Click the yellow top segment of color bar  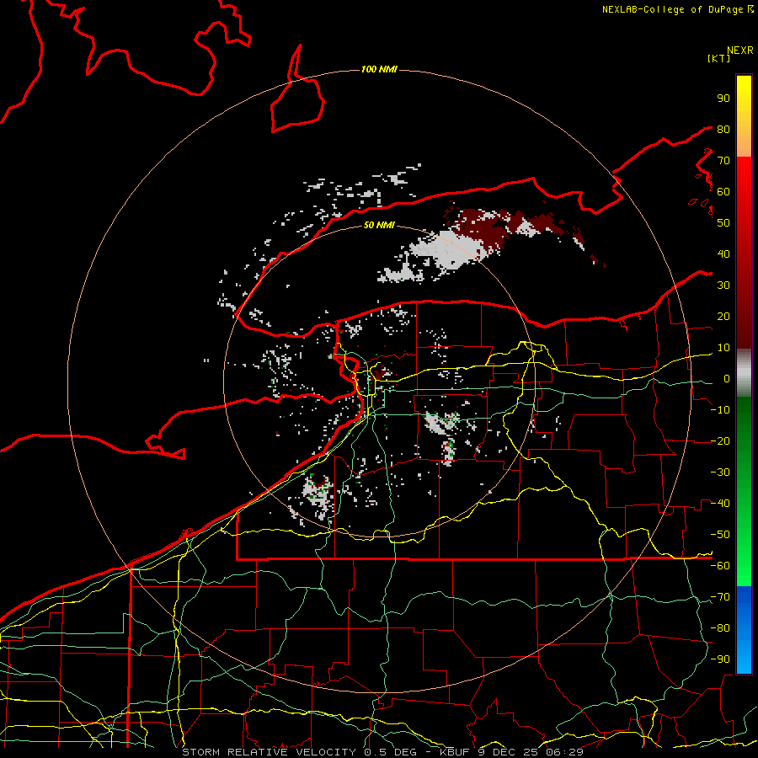click(x=744, y=116)
